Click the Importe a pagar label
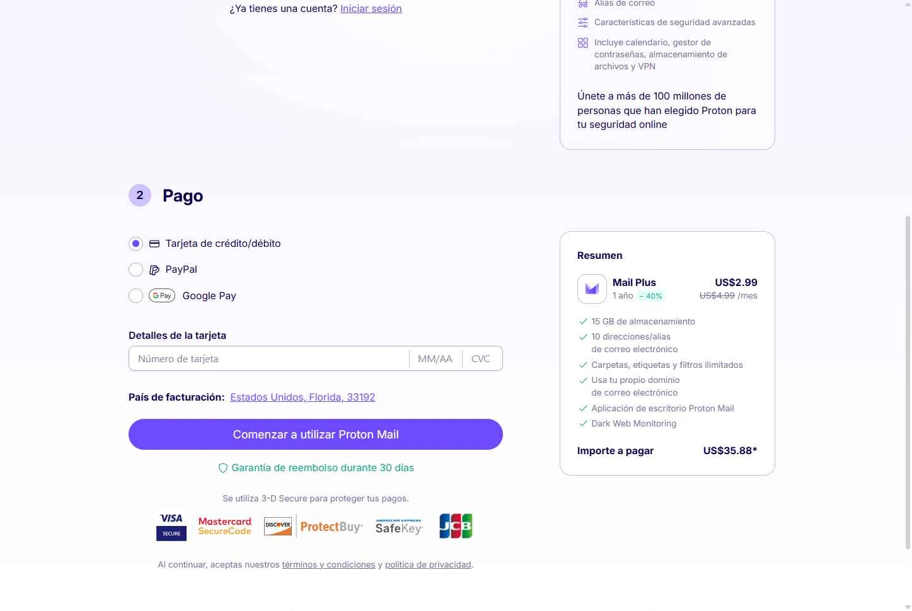Image resolution: width=912 pixels, height=611 pixels. click(615, 451)
